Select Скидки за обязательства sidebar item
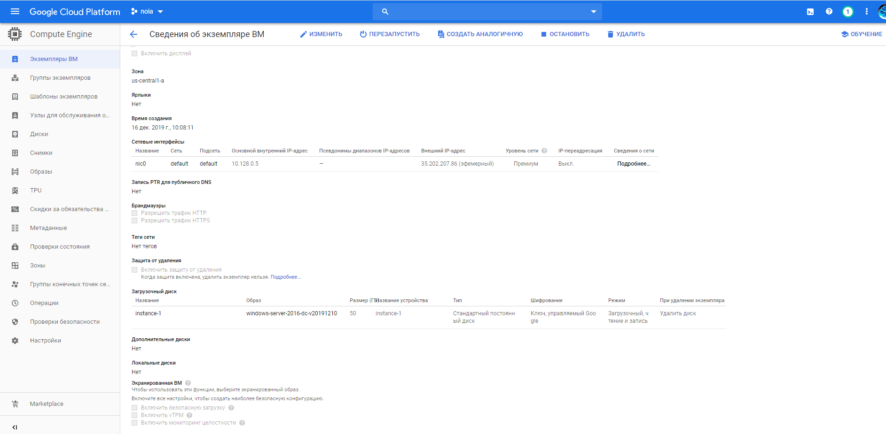This screenshot has height=434, width=886. tap(60, 209)
